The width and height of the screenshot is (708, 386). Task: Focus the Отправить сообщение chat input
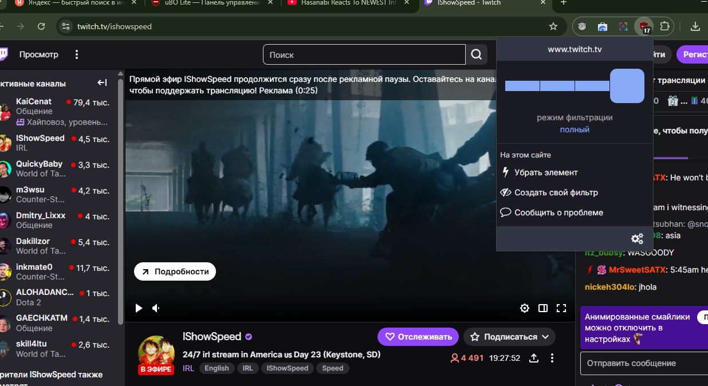644,363
